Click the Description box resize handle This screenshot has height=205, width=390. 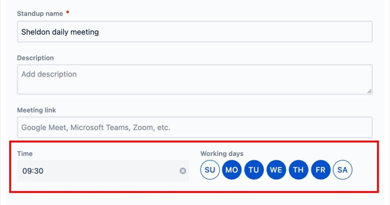point(369,91)
